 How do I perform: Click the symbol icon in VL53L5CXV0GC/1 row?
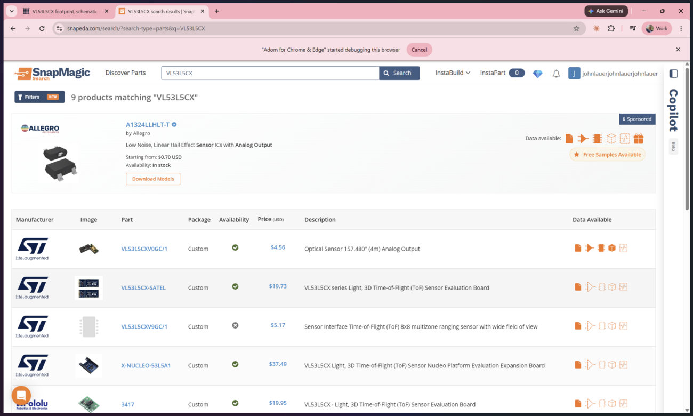(x=590, y=248)
